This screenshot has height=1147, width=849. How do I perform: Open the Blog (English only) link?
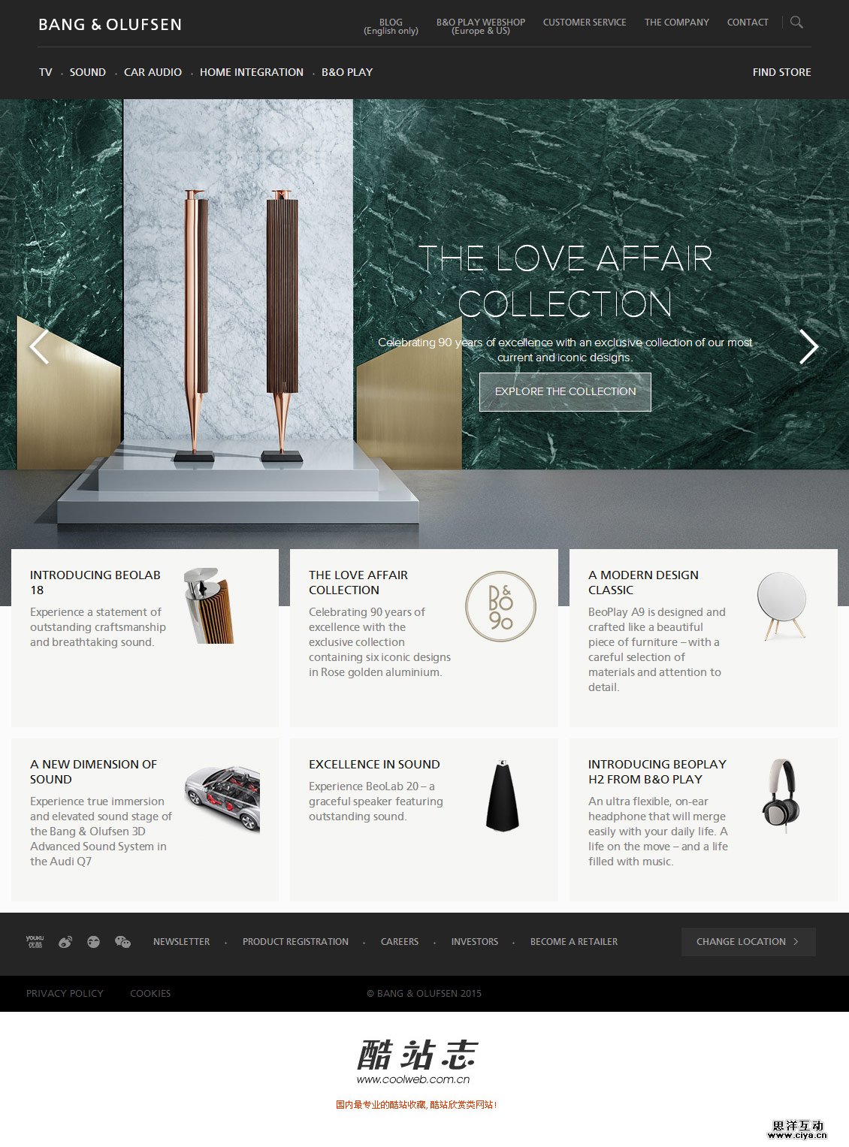(391, 26)
